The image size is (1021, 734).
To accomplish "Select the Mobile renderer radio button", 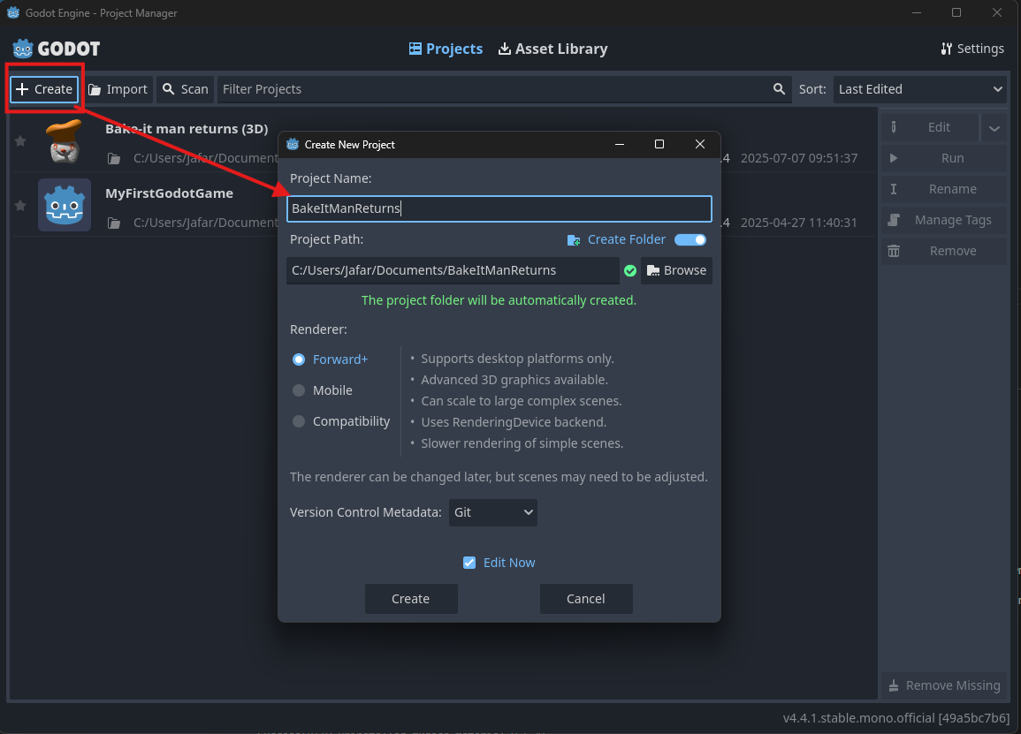I will click(299, 390).
